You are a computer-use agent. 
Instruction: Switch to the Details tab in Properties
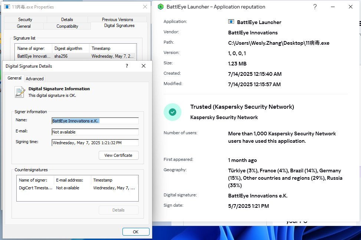point(67,20)
